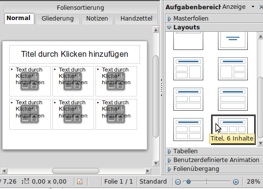
Task: Click the slide editor vertical scrollbar thumb
Action: (x=156, y=96)
